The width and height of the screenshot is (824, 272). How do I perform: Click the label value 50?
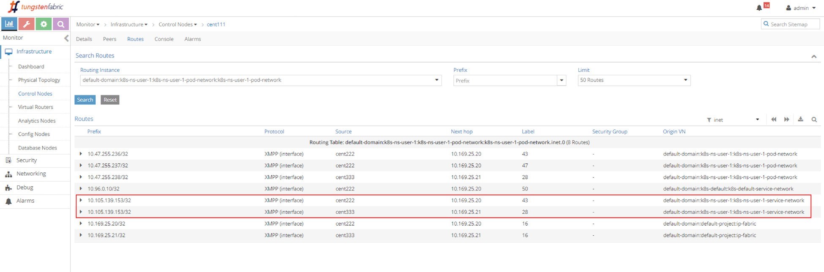(x=525, y=189)
